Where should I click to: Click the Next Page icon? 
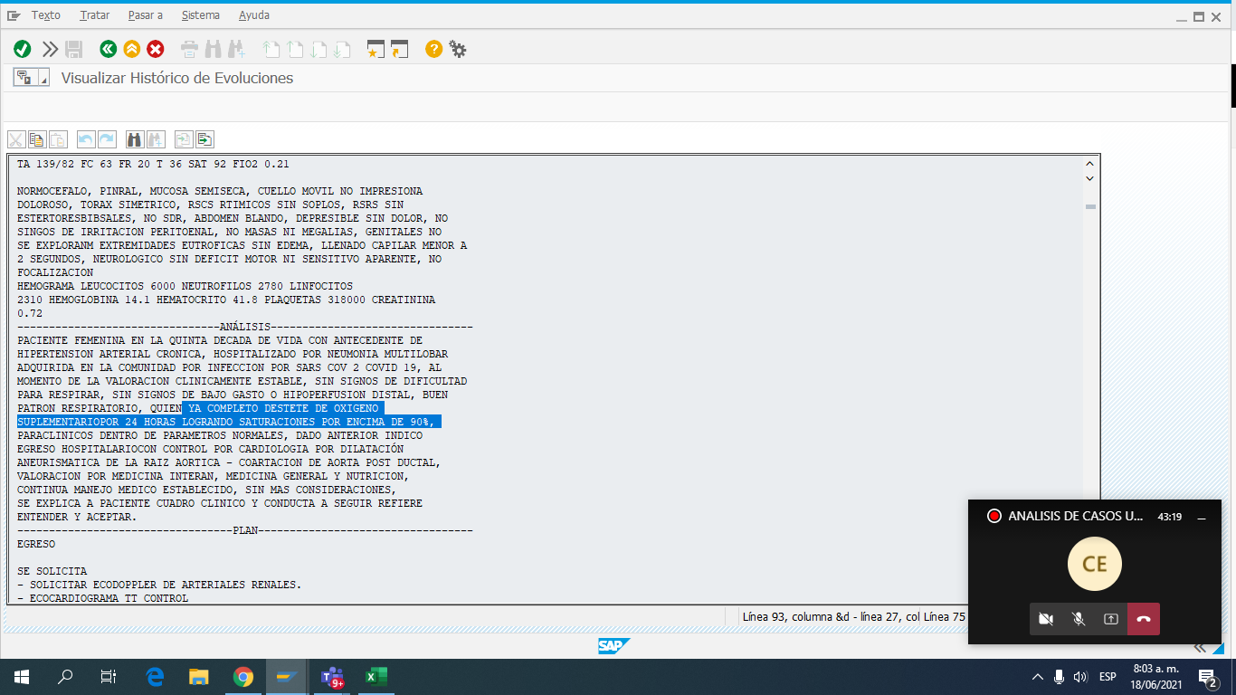319,49
